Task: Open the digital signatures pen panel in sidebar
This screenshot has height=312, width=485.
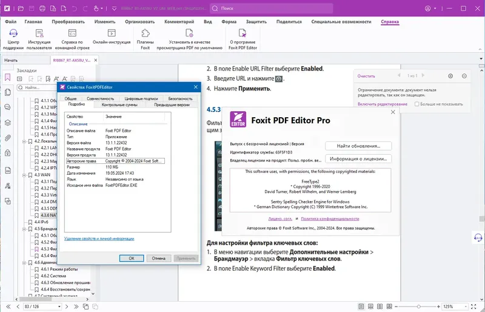Action: pyautogui.click(x=8, y=186)
